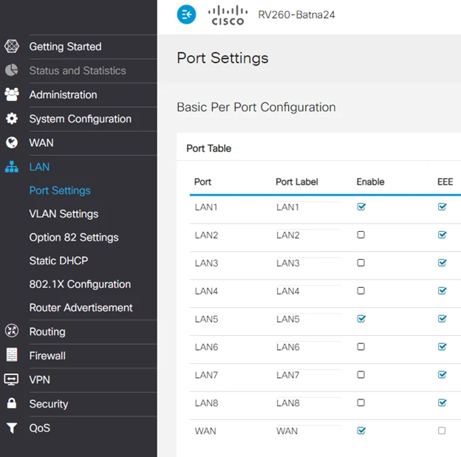The image size is (461, 457).
Task: Click the QoS funnel icon
Action: tap(12, 428)
